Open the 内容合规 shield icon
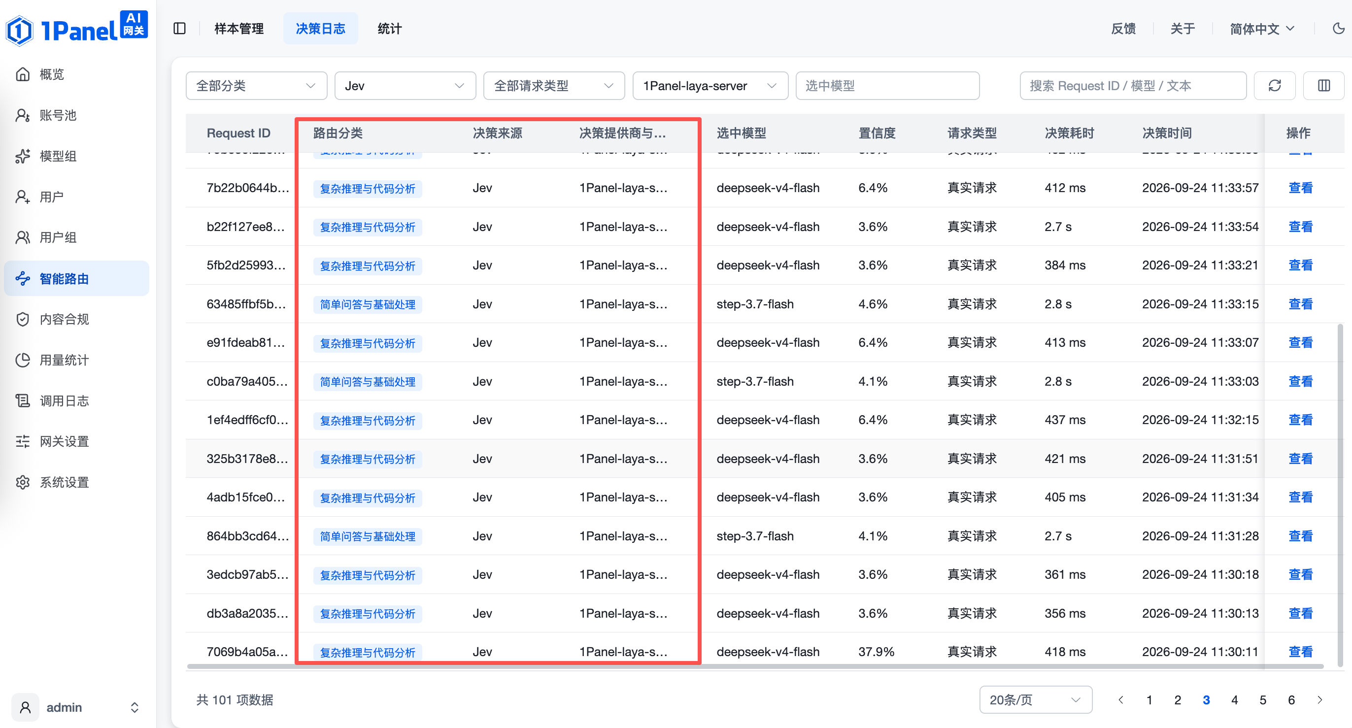 (x=23, y=319)
